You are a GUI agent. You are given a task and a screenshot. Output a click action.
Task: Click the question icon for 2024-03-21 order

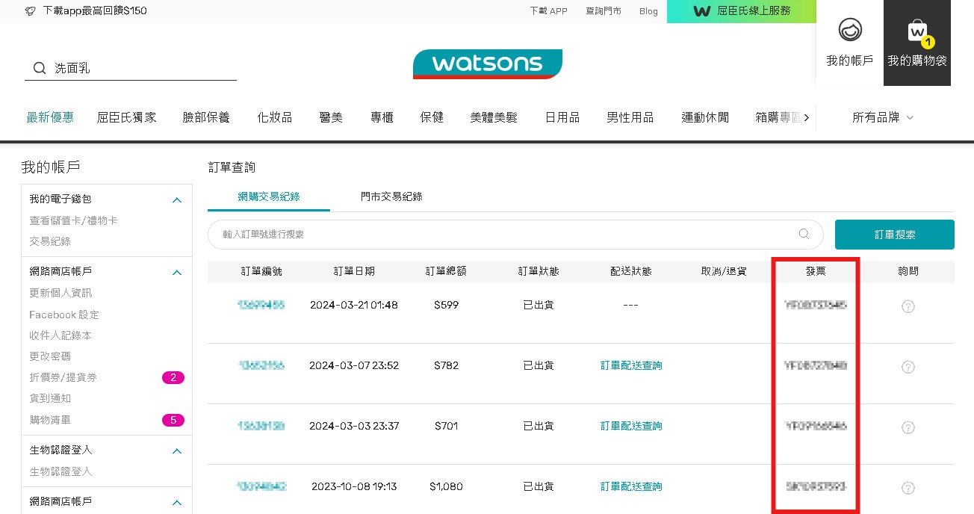pyautogui.click(x=908, y=306)
